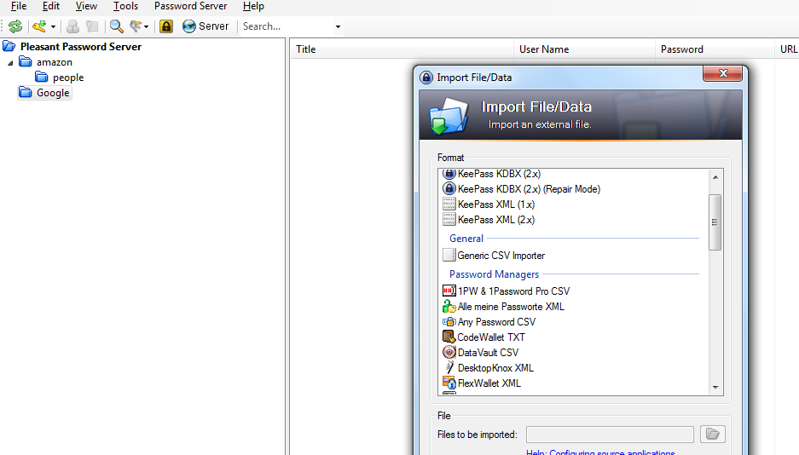
Task: Open the show entries dropdown arrow
Action: click(147, 26)
